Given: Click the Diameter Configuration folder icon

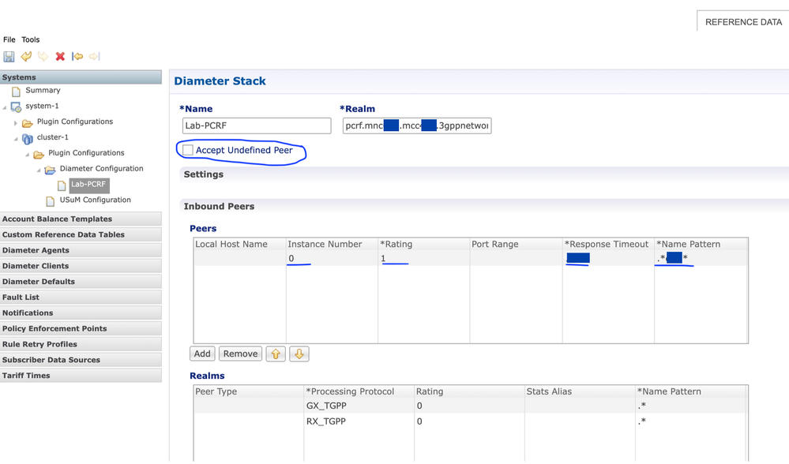Looking at the screenshot, I should [x=50, y=170].
